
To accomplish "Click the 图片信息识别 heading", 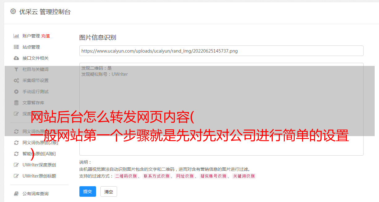I will click(98, 37).
